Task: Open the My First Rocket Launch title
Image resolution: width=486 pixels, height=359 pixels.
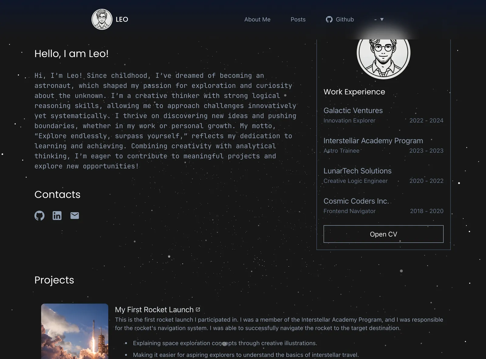Action: click(154, 310)
